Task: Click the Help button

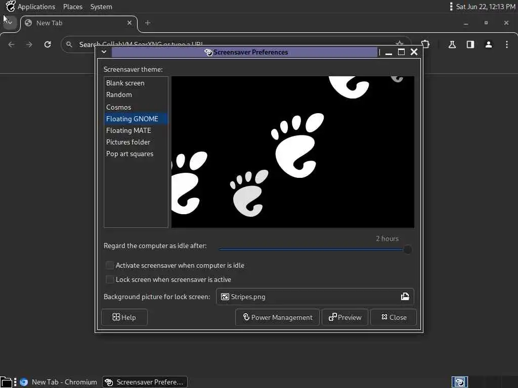Action: click(x=124, y=317)
